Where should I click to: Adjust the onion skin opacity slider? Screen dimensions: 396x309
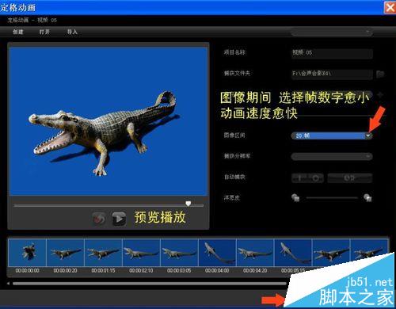click(x=332, y=197)
